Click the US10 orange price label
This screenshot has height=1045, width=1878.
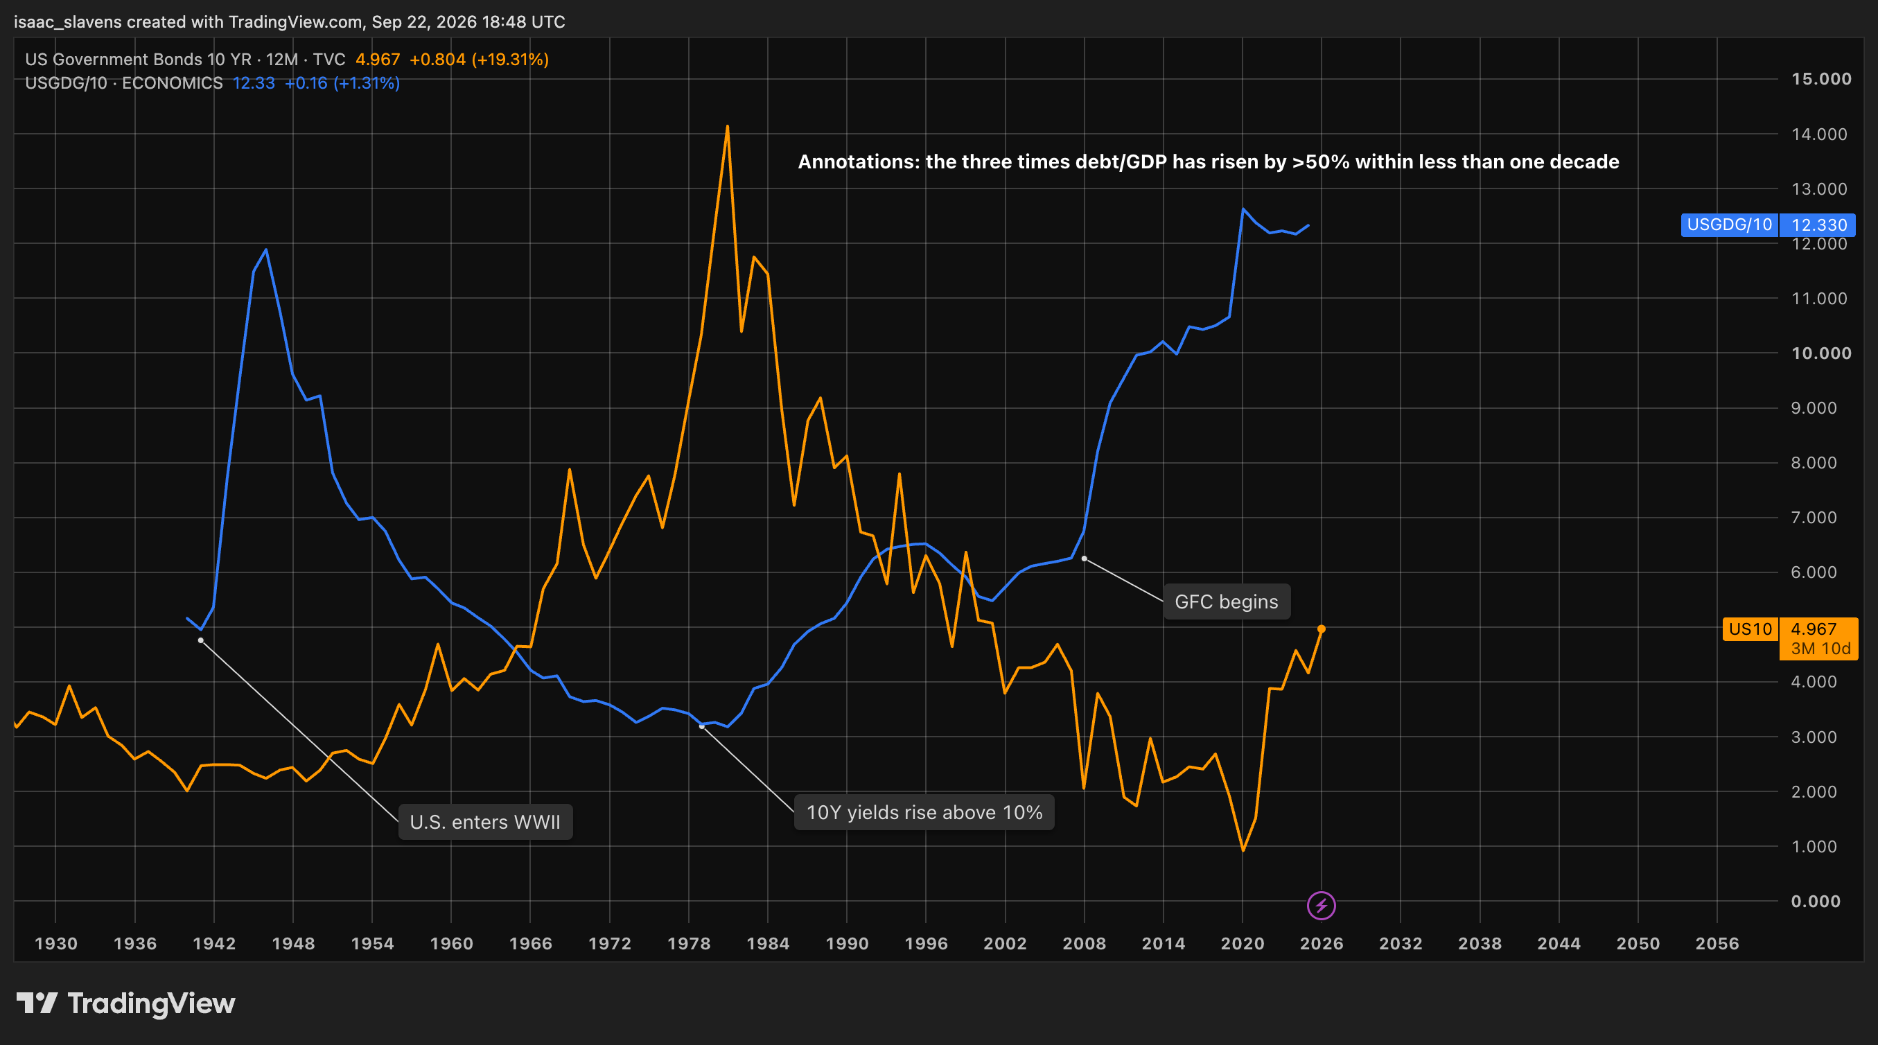[x=1750, y=629]
